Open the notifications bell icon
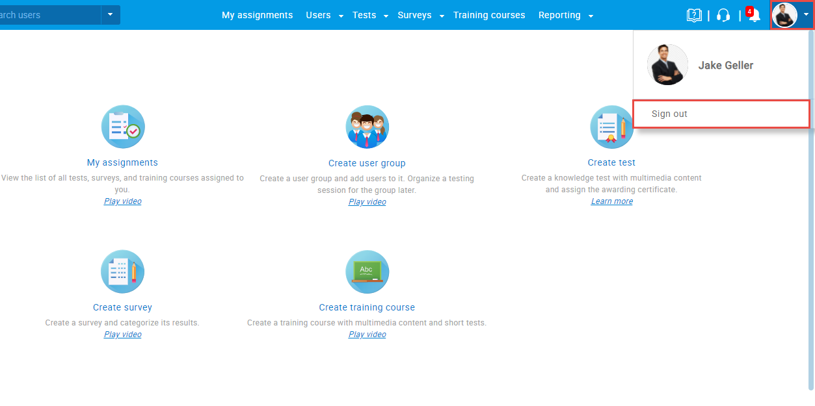The width and height of the screenshot is (815, 406). 754,15
